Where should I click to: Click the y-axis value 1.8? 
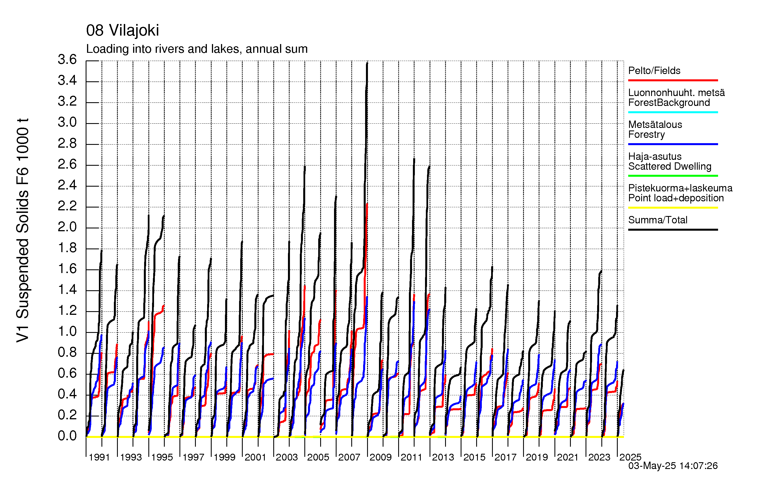tap(67, 248)
